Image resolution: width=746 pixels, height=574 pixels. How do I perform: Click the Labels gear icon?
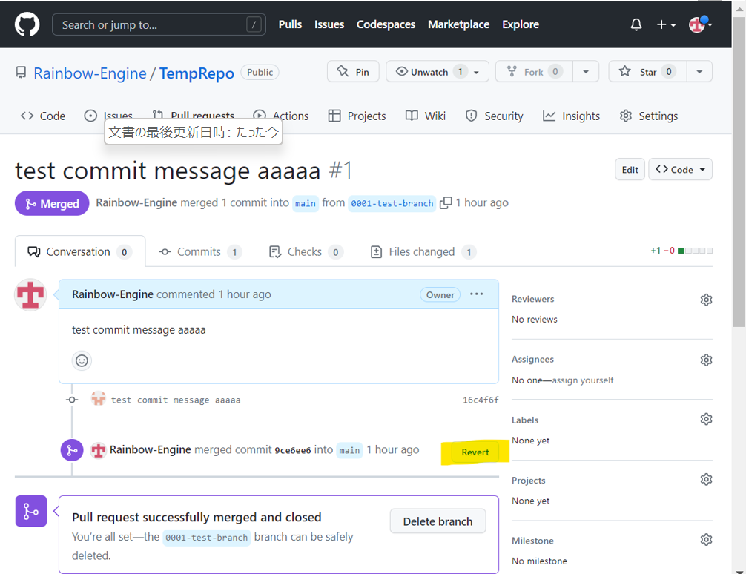pos(706,419)
